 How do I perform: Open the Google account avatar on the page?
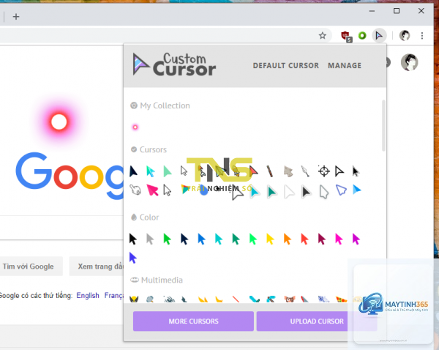[409, 62]
